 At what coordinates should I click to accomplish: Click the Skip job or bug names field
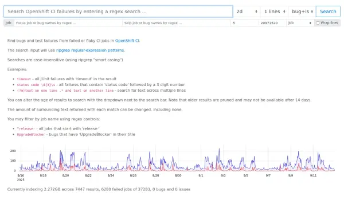pos(177,23)
